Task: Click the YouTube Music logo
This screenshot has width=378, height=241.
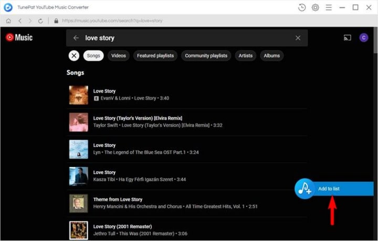Action: pos(19,37)
